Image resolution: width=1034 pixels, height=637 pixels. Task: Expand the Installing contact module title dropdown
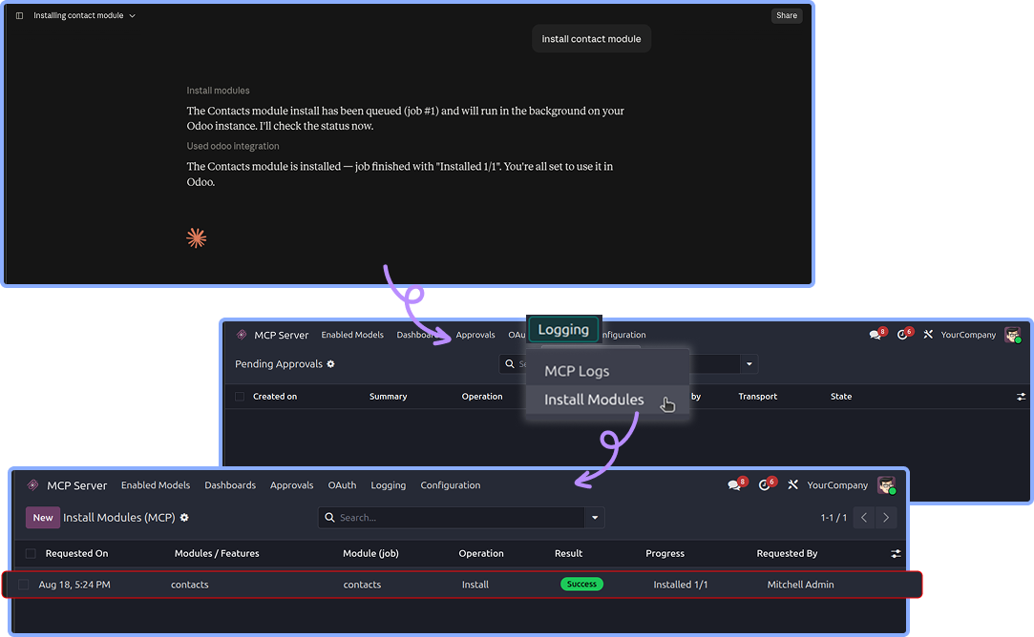click(x=132, y=16)
